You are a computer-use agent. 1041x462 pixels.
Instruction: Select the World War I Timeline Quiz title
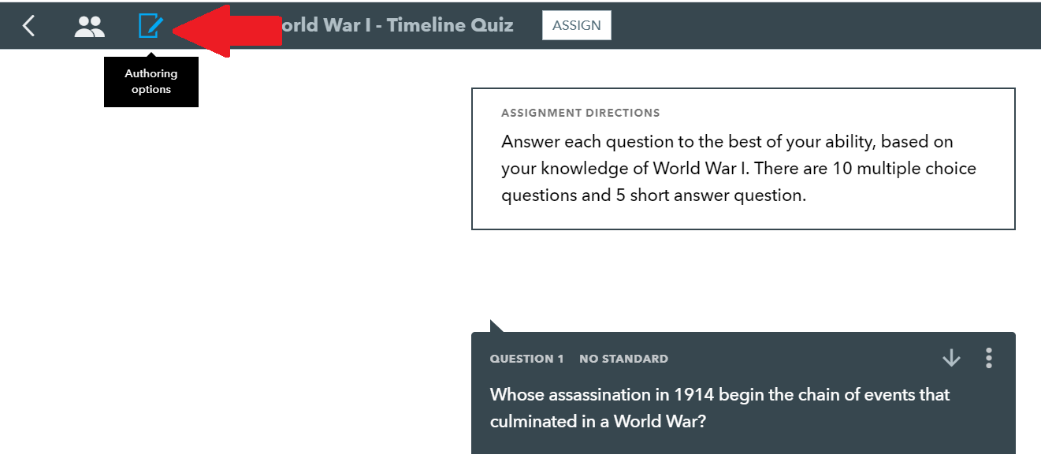[x=396, y=25]
